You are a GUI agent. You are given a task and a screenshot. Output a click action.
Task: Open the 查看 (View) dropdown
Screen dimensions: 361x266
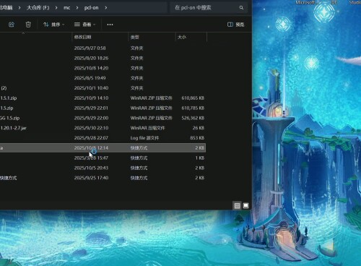point(84,25)
